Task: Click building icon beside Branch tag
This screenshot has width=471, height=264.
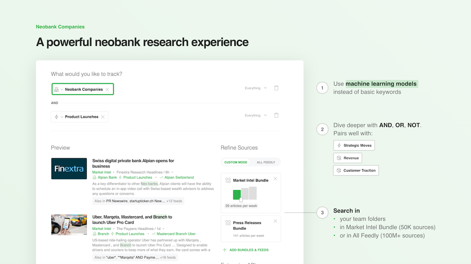Action: click(x=94, y=234)
